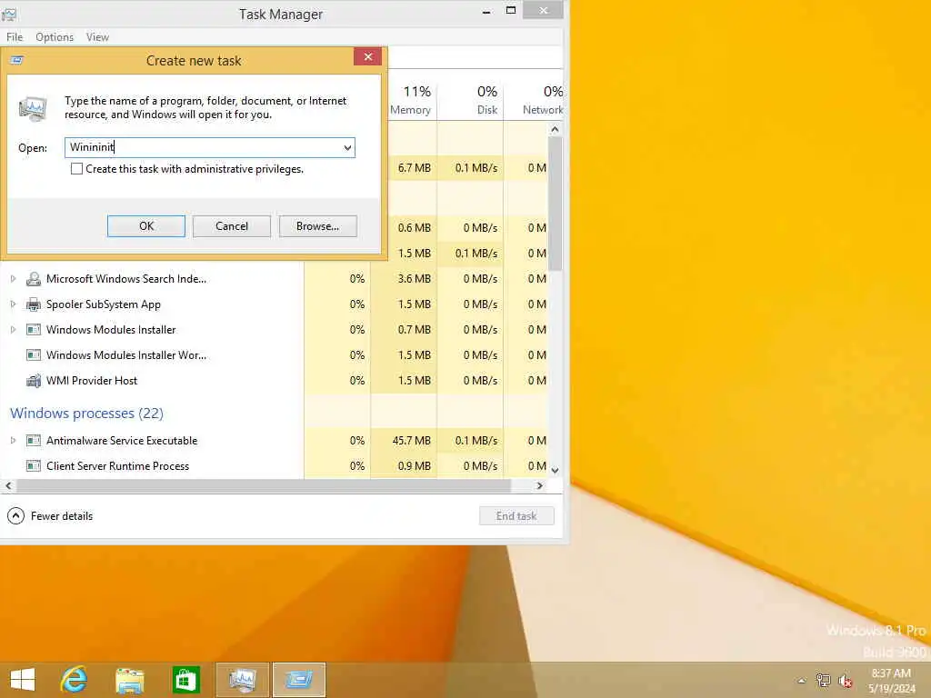Expand the Windows Modules Installer row
Screen dimensions: 931x698
point(13,330)
